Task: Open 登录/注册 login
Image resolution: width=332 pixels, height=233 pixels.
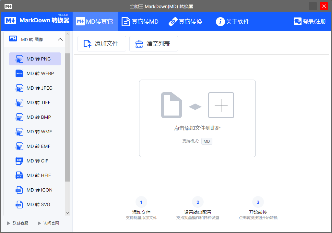Action: coord(310,21)
